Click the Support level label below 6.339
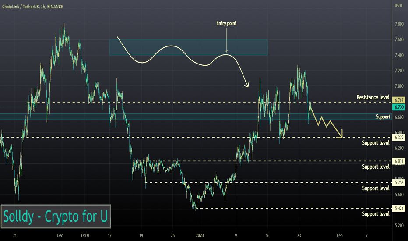 376,143
